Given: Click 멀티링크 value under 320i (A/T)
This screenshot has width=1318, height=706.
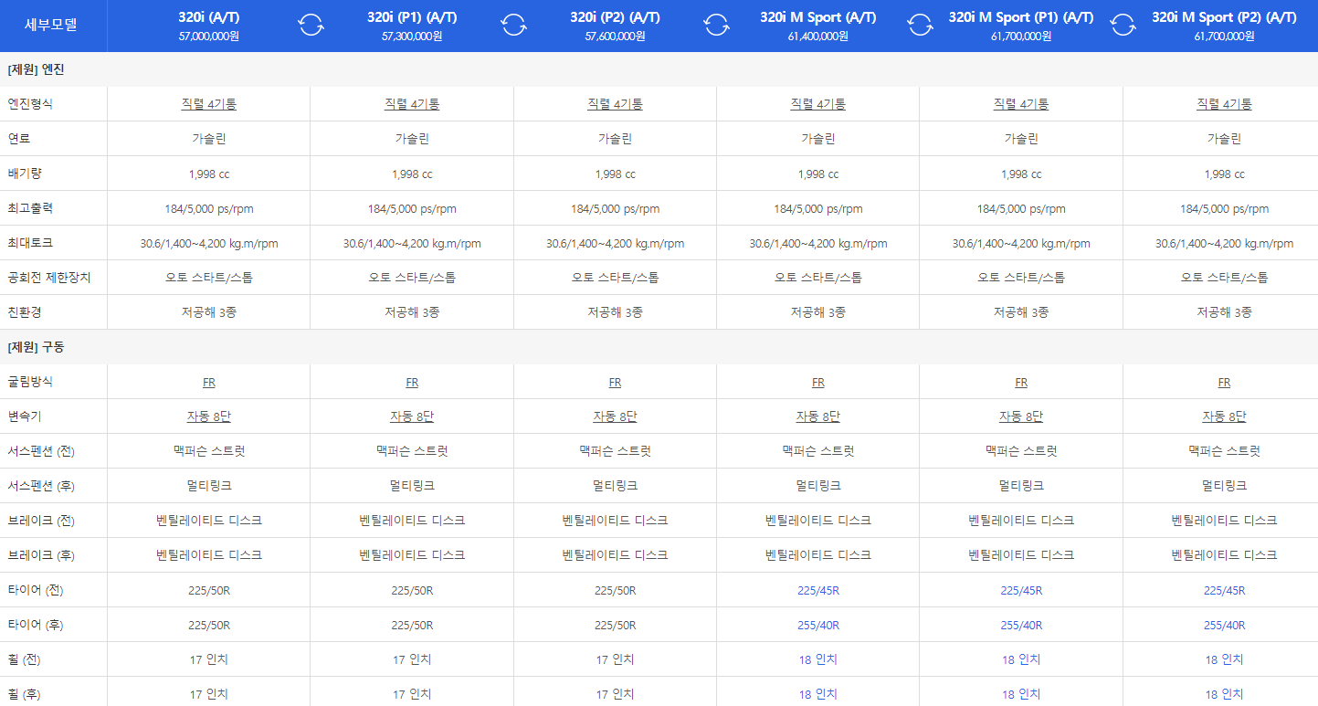Looking at the screenshot, I should pyautogui.click(x=209, y=486).
